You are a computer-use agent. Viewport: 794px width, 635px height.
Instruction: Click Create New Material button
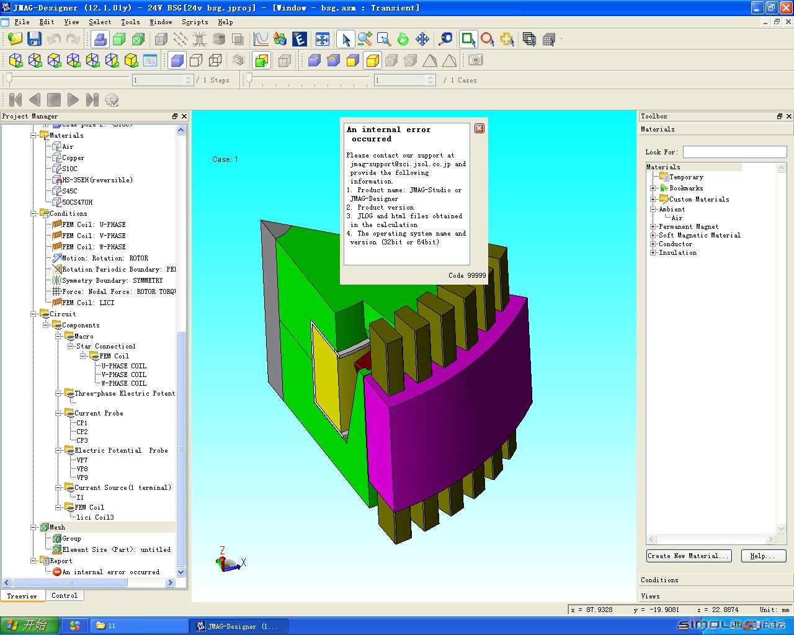(x=689, y=556)
